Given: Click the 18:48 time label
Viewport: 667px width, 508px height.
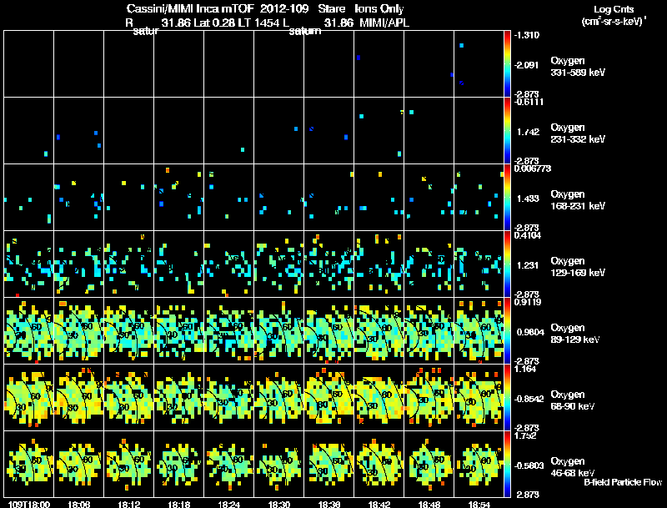Looking at the screenshot, I should coord(429,504).
